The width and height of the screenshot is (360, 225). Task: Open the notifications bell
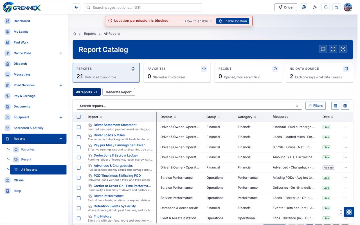[x=326, y=7]
